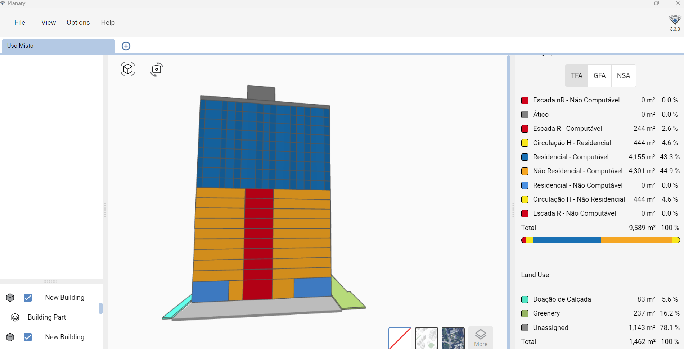The width and height of the screenshot is (684, 349).
Task: Restore the Planary window
Action: (x=657, y=3)
